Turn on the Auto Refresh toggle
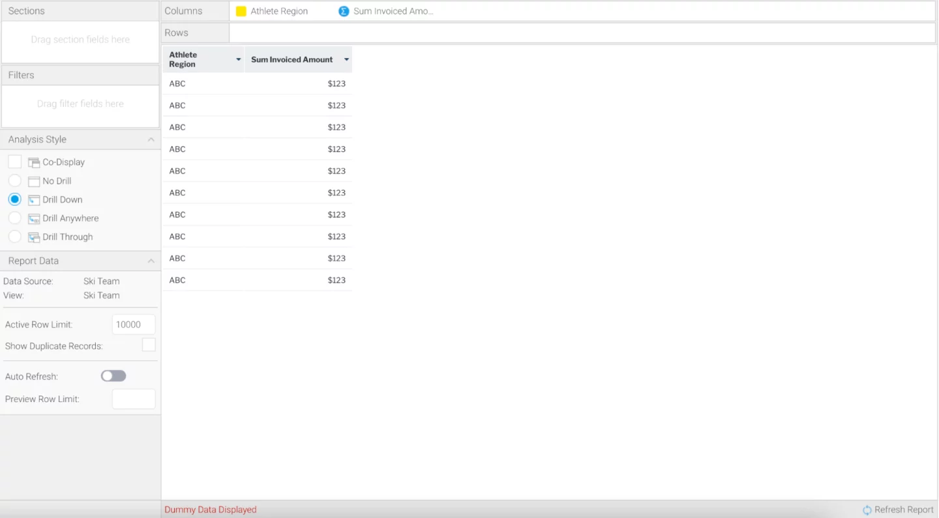Screen dimensions: 939x518 pos(113,376)
